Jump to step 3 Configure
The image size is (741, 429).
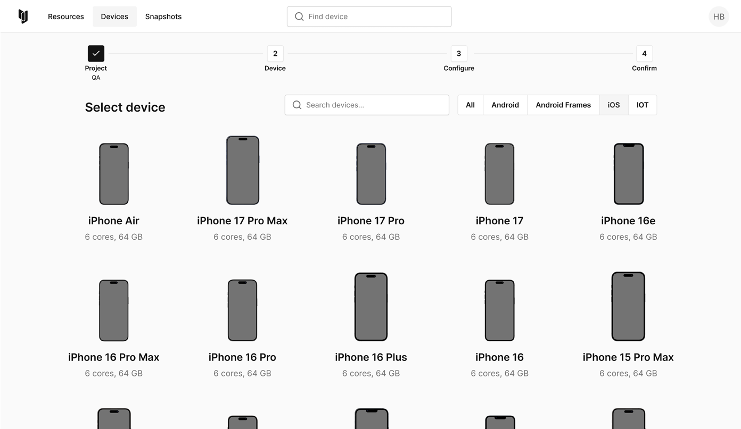click(458, 53)
